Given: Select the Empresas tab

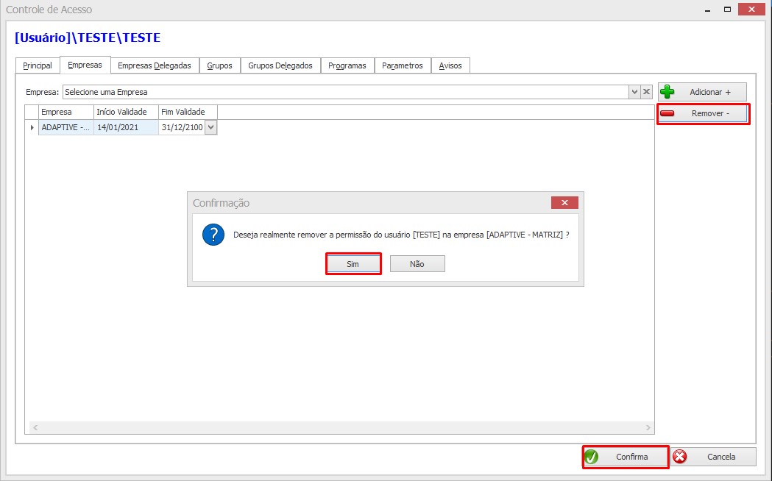Looking at the screenshot, I should pyautogui.click(x=85, y=65).
